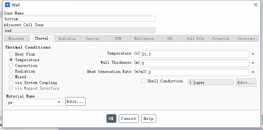Image resolution: width=263 pixels, height=130 pixels.
Task: Close the Wall dialog window
Action: tap(256, 5)
